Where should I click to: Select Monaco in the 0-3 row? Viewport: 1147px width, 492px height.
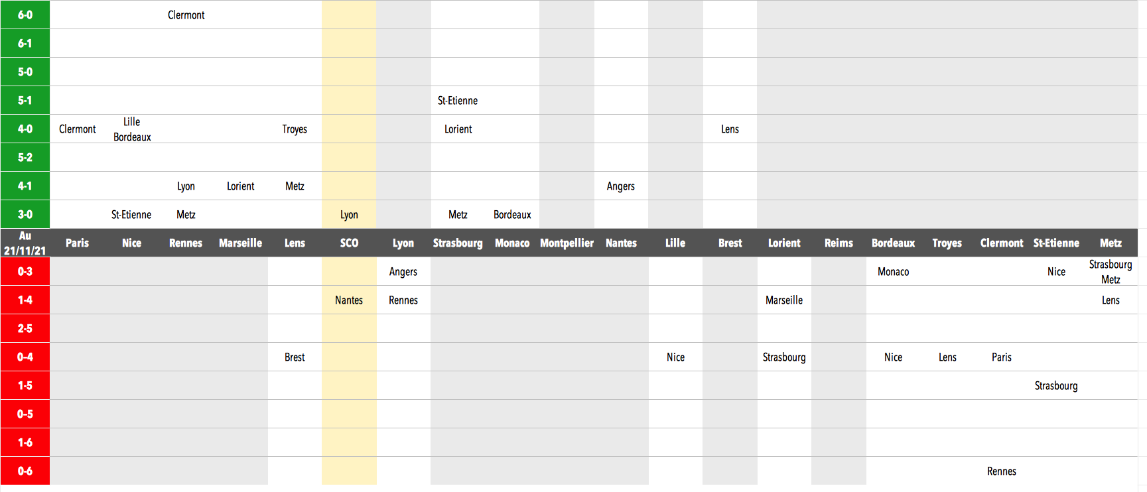(893, 272)
